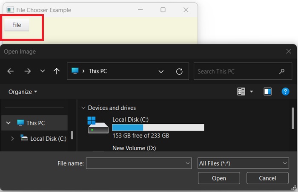Expand Local Disk (C:) in navigation tree
298x192 pixels.
[12, 138]
